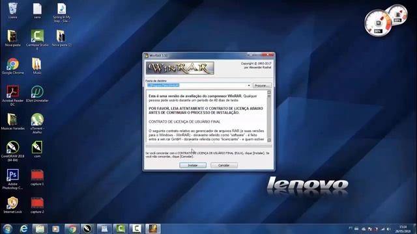
Task: Switch to Chrome via taskbar button
Action: [x=72, y=229]
